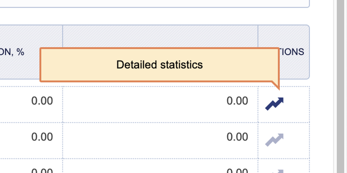The height and width of the screenshot is (173, 347).
Task: Click the white gutter between table and scrollbar
Action: click(322, 102)
